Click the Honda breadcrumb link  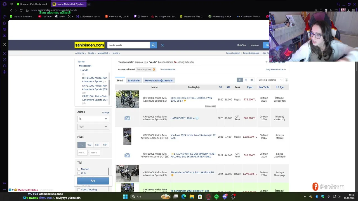pyautogui.click(x=115, y=53)
